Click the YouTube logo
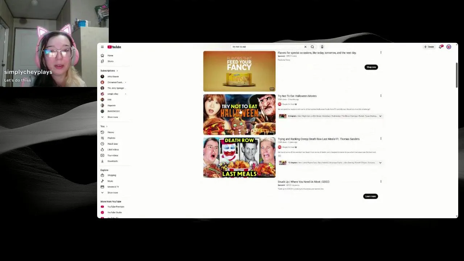 tap(114, 47)
